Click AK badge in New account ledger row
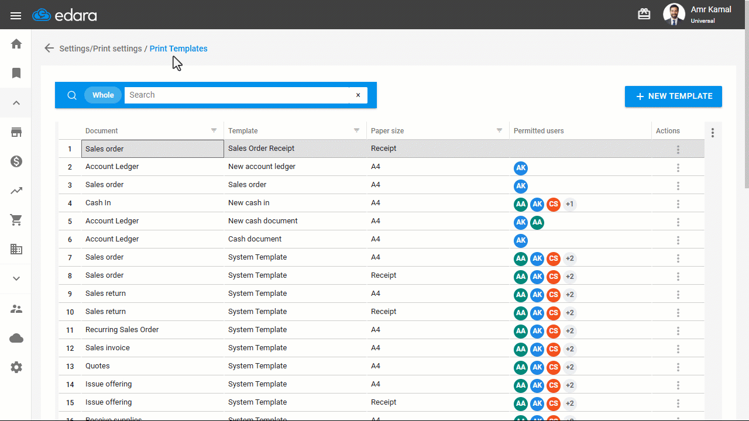 (x=521, y=168)
